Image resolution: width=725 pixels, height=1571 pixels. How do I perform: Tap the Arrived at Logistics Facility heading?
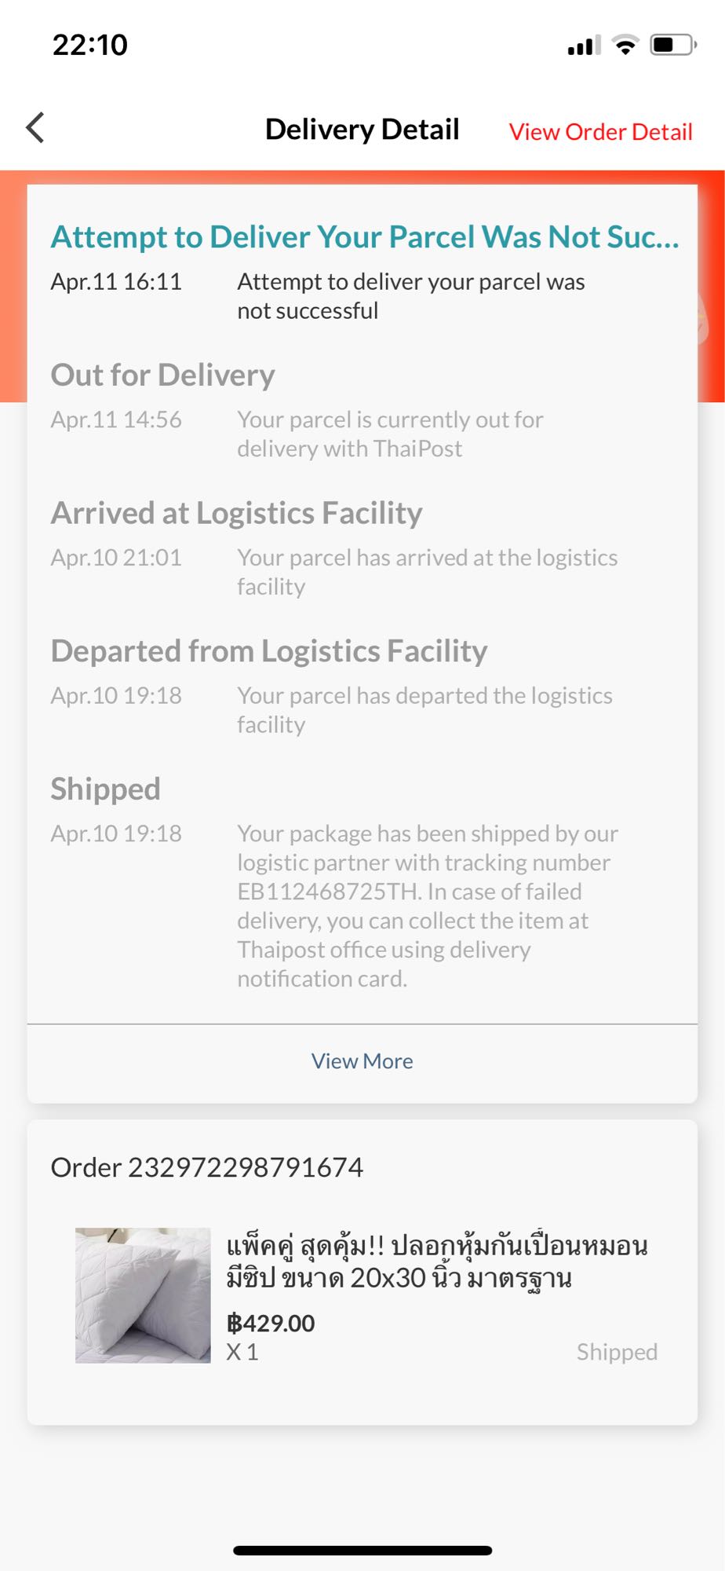[236, 513]
